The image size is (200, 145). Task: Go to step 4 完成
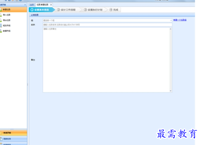(x=114, y=10)
